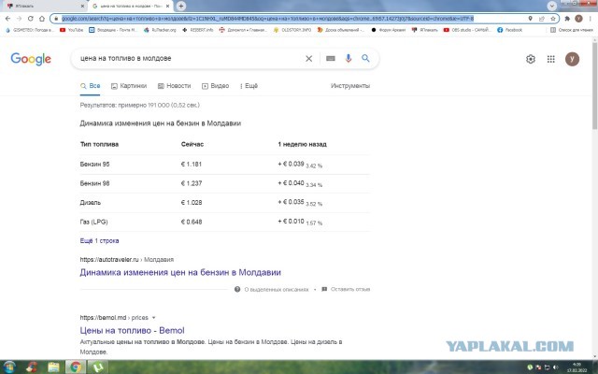Select the Все results tab
This screenshot has width=598, height=374.
pyautogui.click(x=91, y=86)
